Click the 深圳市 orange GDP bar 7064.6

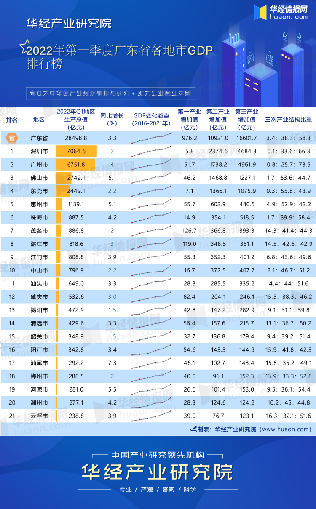click(76, 151)
